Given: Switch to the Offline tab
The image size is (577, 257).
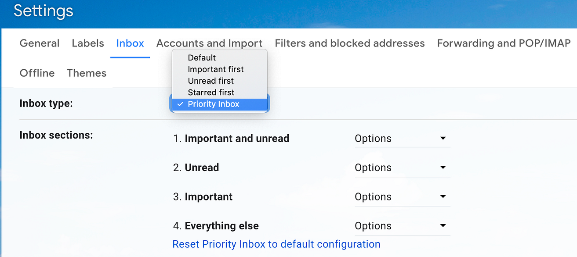Looking at the screenshot, I should tap(37, 73).
